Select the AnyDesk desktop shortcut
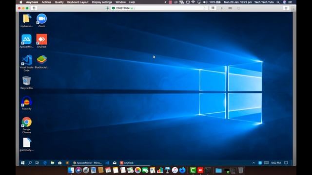This screenshot has width=312, height=175. point(41,41)
